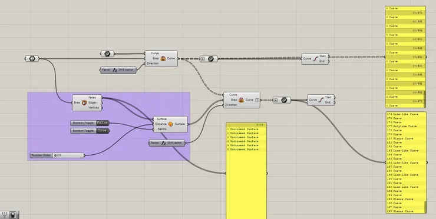Click the preview widget beside the wire widget
The image size is (436, 219).
tap(13, 215)
